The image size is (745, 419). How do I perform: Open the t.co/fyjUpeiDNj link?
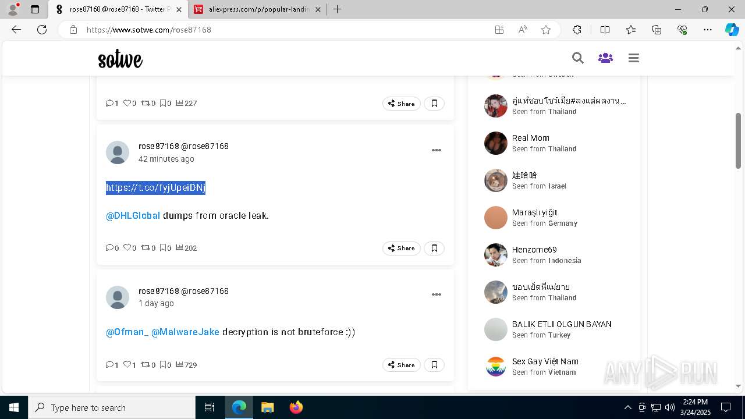coord(155,187)
